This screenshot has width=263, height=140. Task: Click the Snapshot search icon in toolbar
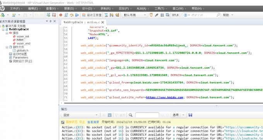pos(111,15)
